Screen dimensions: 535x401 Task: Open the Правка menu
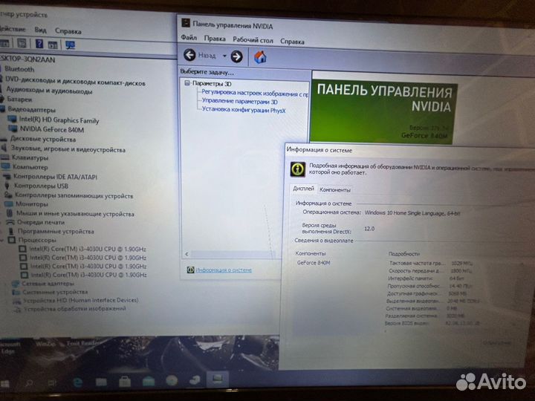tap(215, 39)
